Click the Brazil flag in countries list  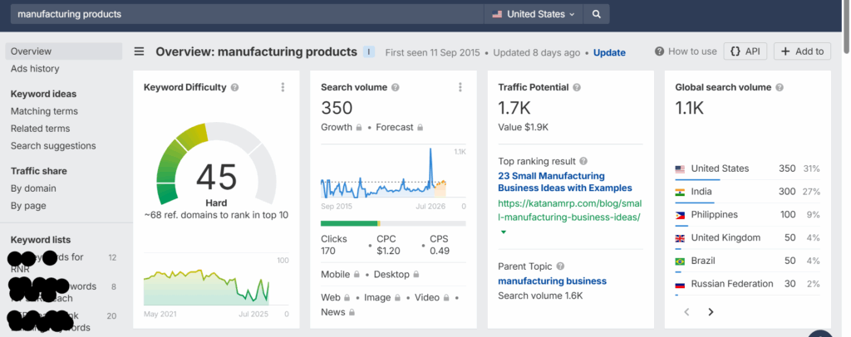[680, 261]
